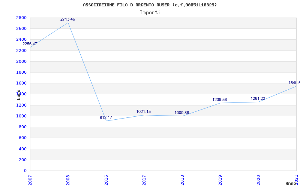300x187 pixels.
Task: Click the 2018 x-axis label
Action: [182, 180]
